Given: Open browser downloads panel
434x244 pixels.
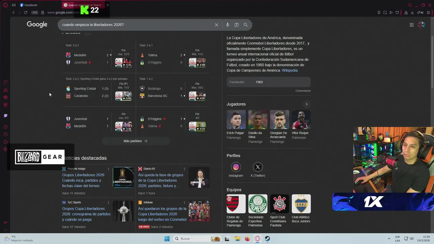Looking at the screenshot, I should tap(412, 13).
